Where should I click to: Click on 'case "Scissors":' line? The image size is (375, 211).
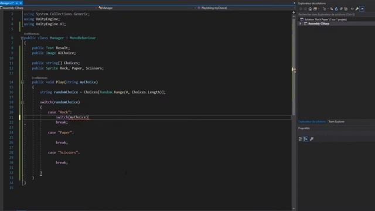pyautogui.click(x=64, y=152)
